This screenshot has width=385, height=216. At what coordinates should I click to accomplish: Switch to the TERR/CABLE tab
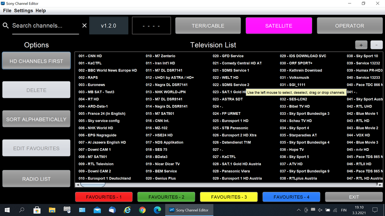click(208, 26)
